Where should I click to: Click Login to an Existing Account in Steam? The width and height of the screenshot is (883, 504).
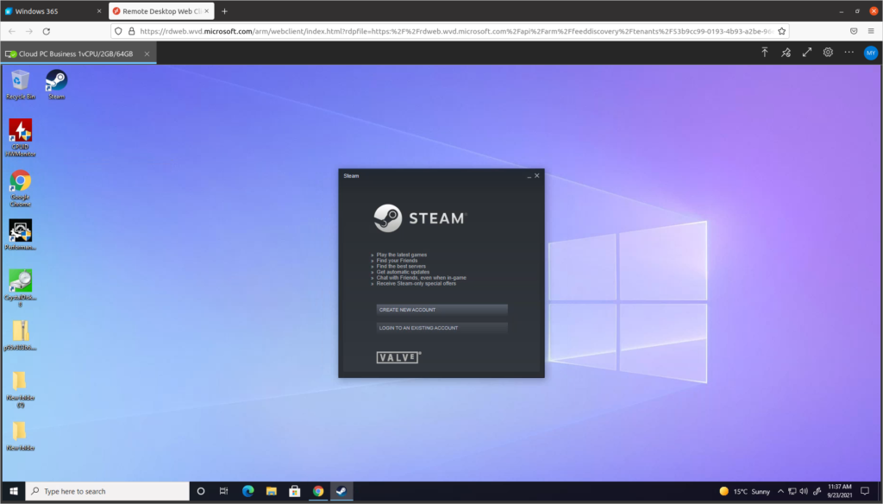point(441,328)
